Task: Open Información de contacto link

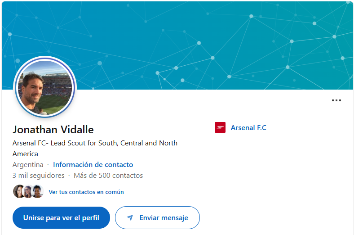Action: [93, 165]
